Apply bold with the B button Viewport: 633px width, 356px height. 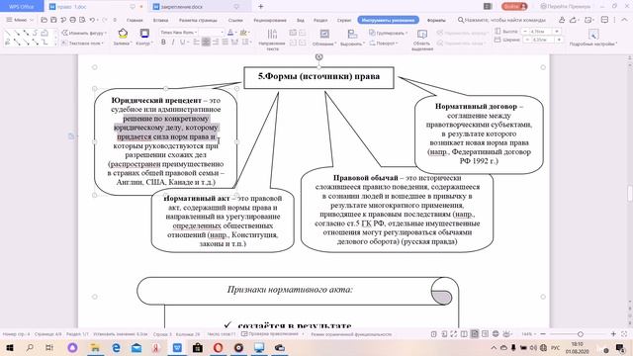click(x=163, y=42)
